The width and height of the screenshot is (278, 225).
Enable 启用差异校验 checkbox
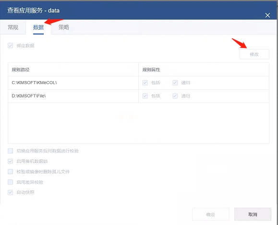[10, 182]
